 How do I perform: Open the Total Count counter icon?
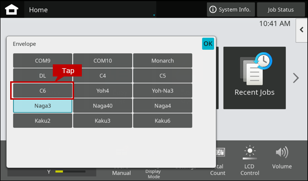[x=220, y=152]
